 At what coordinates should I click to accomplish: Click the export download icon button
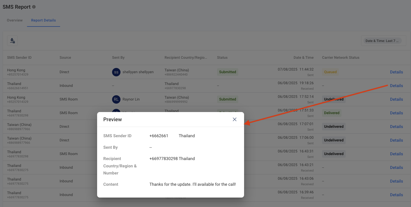tap(12, 41)
